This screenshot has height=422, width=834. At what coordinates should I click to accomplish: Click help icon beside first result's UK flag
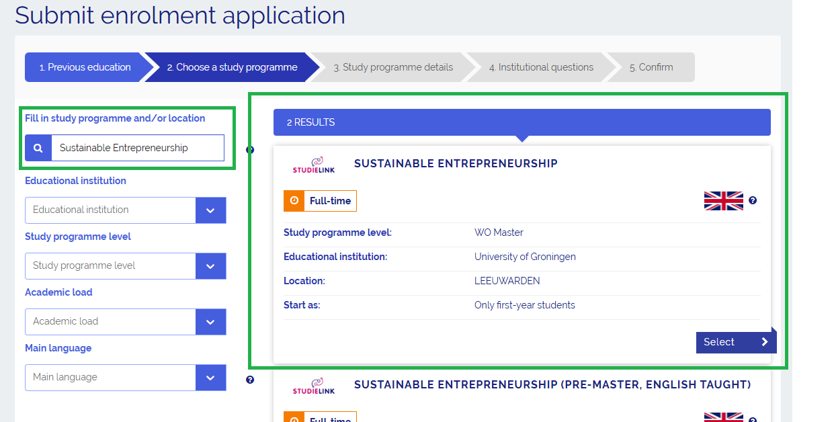[753, 200]
